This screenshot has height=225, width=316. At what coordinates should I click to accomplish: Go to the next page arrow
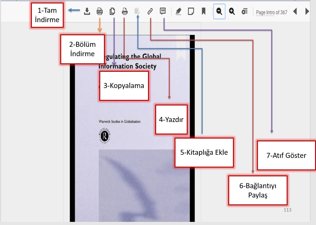point(307,12)
